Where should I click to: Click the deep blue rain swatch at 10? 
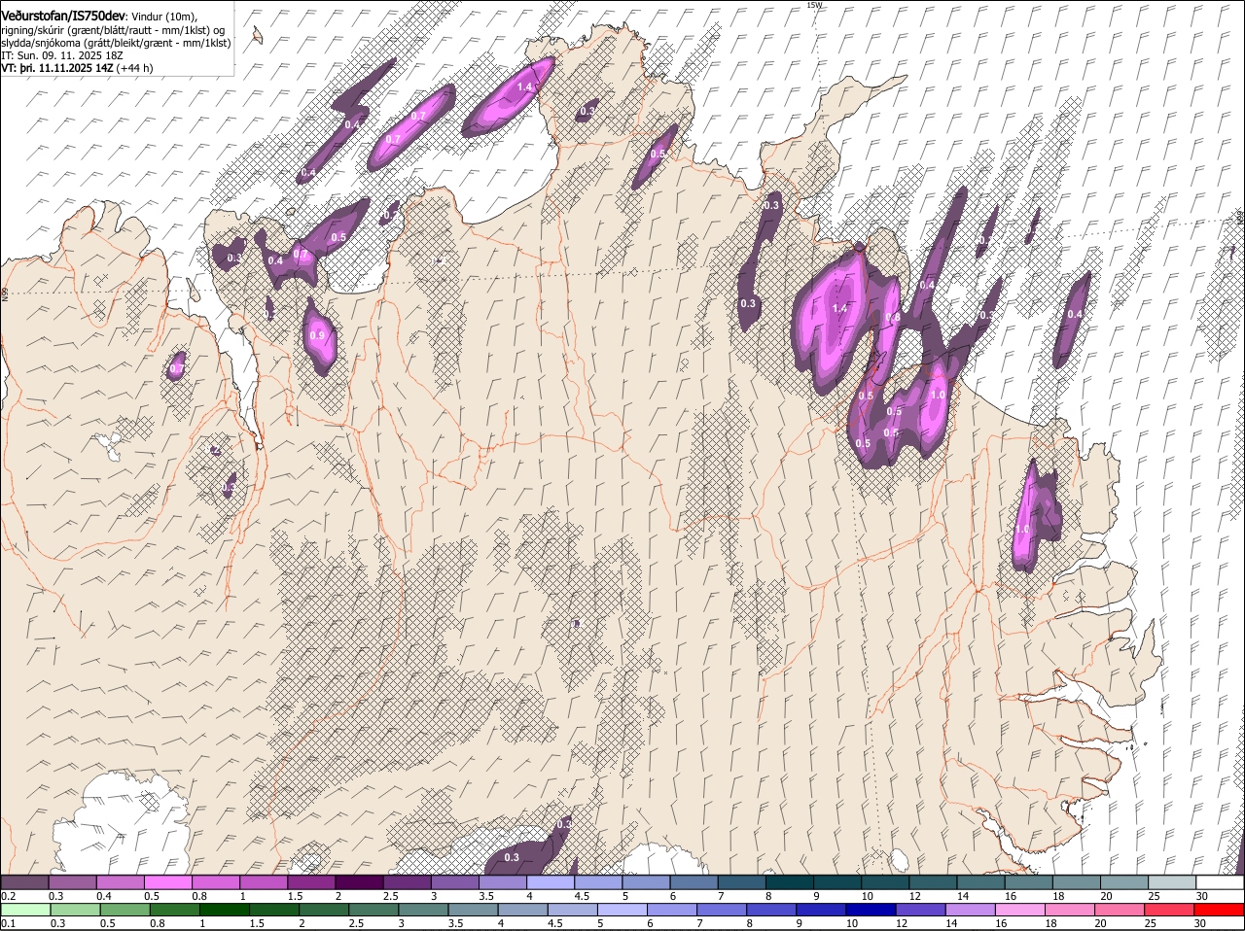(x=870, y=910)
